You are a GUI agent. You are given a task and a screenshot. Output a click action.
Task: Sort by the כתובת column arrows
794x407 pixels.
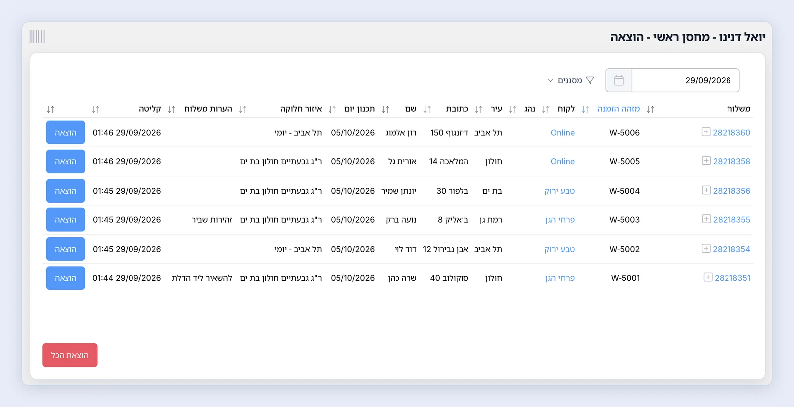(427, 109)
